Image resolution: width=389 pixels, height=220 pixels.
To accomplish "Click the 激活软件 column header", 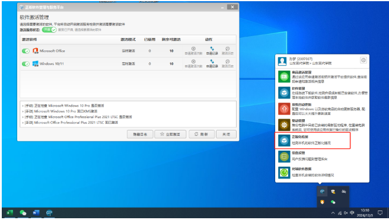I will tap(29, 40).
